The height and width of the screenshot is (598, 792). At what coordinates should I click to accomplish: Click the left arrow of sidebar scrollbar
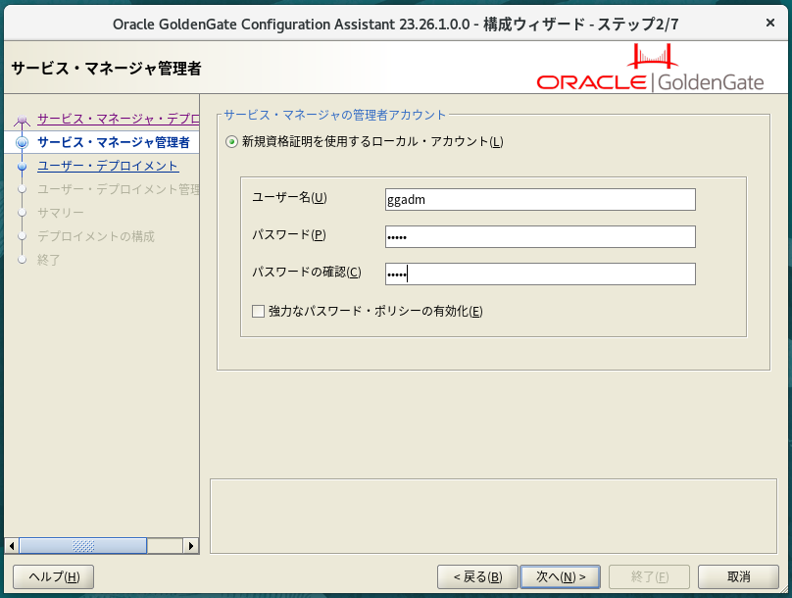12,546
